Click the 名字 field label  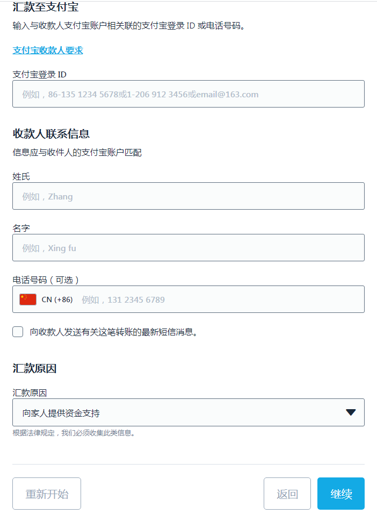pyautogui.click(x=21, y=228)
